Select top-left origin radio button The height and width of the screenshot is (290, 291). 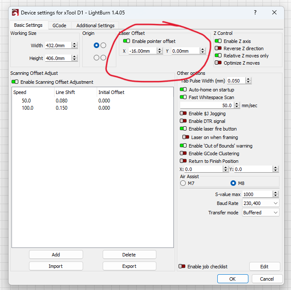[x=96, y=45]
